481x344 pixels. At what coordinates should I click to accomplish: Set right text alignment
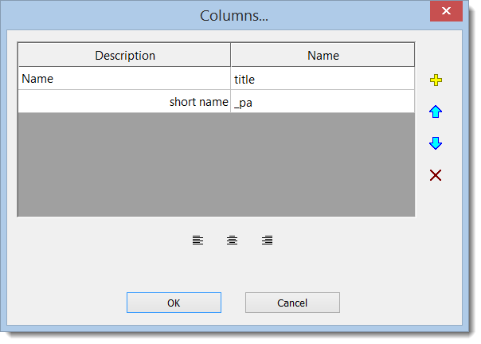(x=268, y=240)
